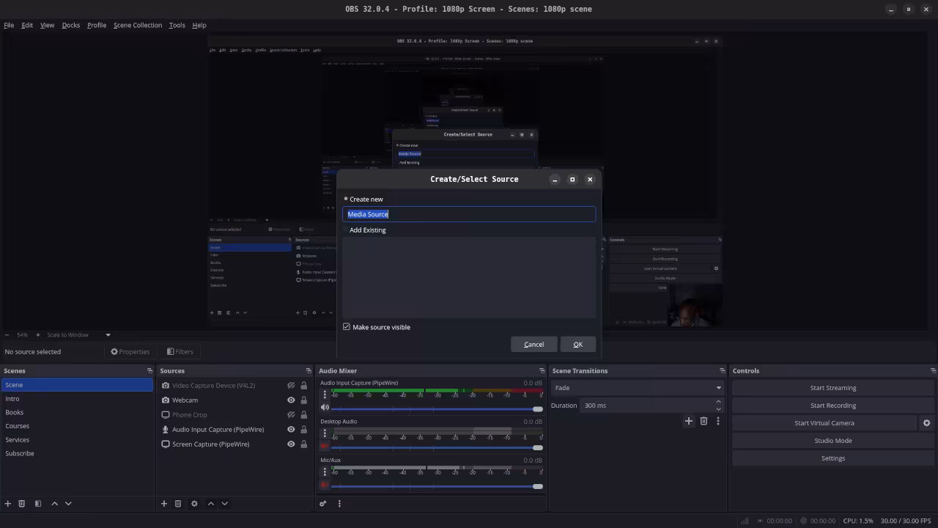This screenshot has height=528, width=938.
Task: Check the Add Existing radio button
Action: click(x=346, y=230)
